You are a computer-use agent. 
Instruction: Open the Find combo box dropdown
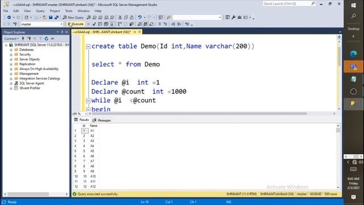(220, 18)
